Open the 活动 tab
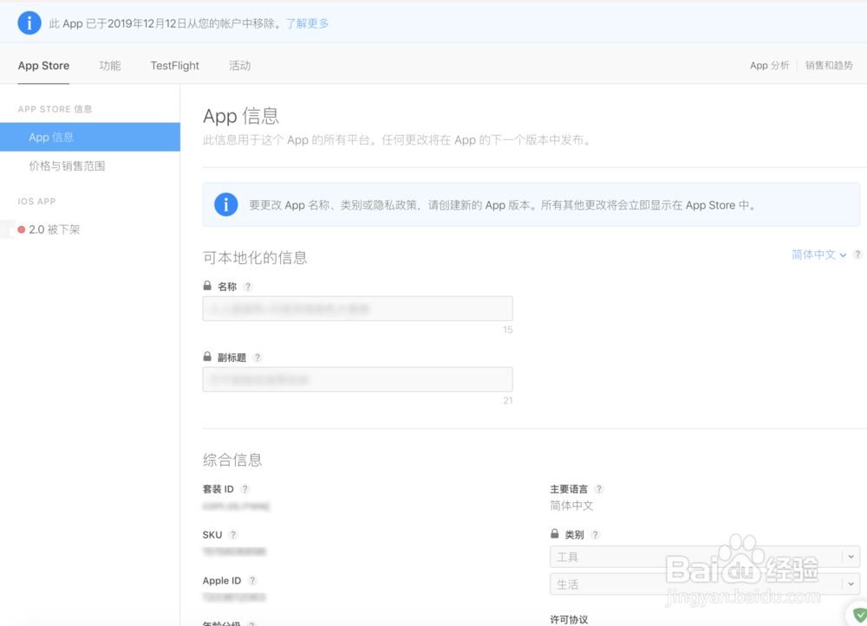This screenshot has width=867, height=626. 240,66
